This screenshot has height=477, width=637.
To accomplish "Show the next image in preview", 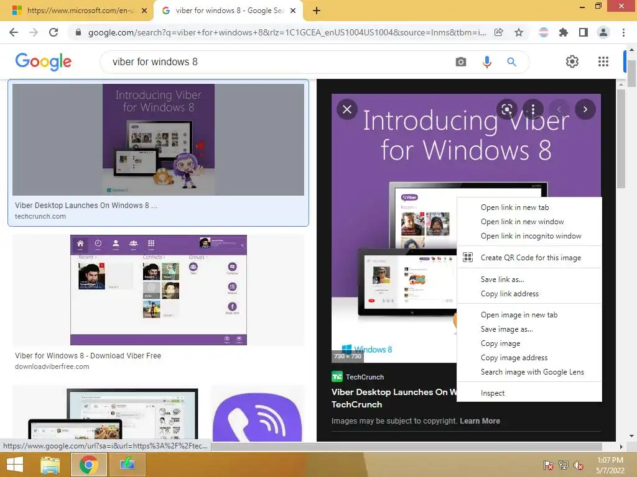I will coord(585,109).
